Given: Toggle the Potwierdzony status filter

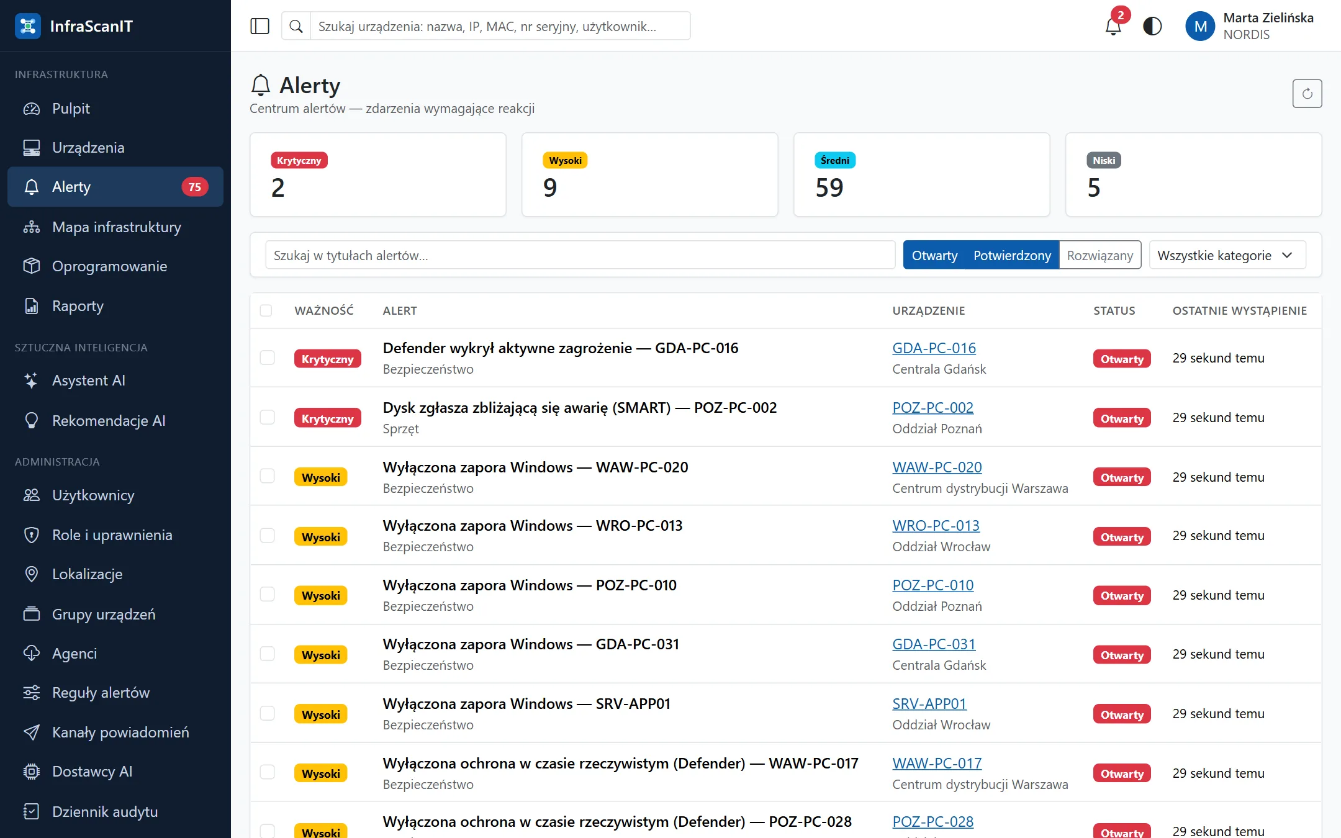Looking at the screenshot, I should pos(1012,255).
